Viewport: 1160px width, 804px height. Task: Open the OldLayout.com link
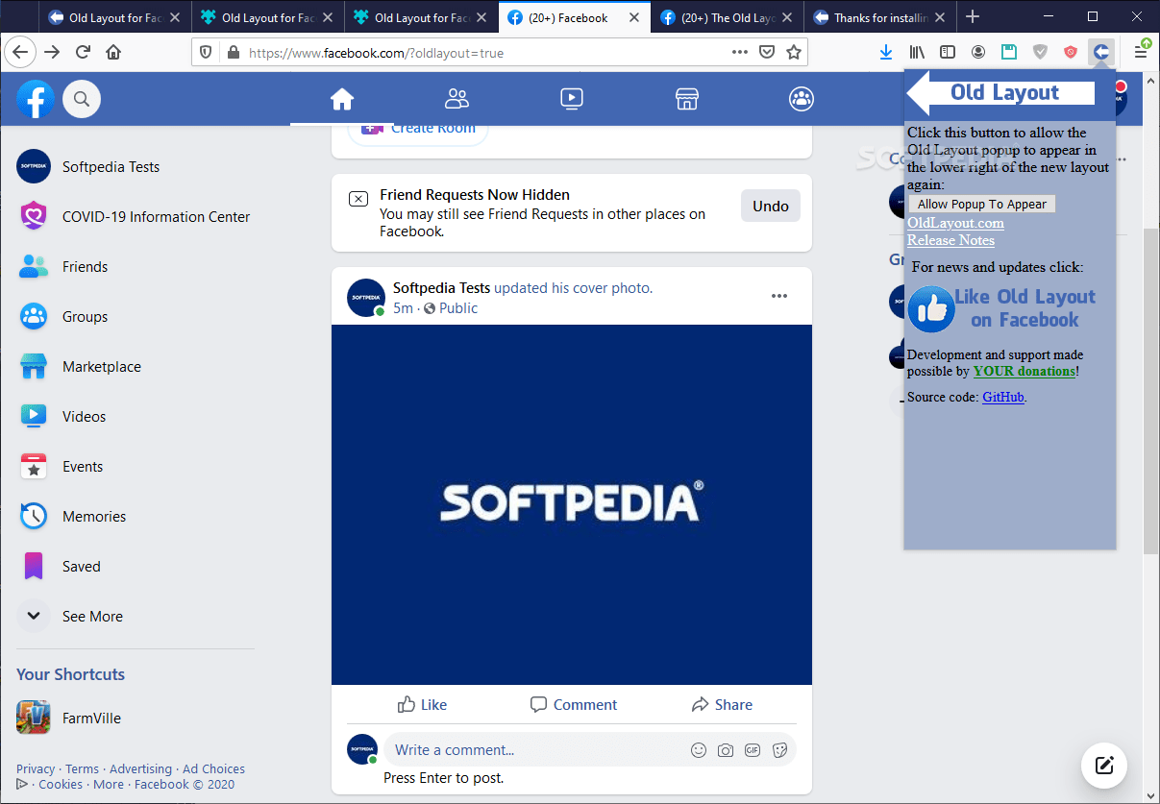pyautogui.click(x=955, y=222)
